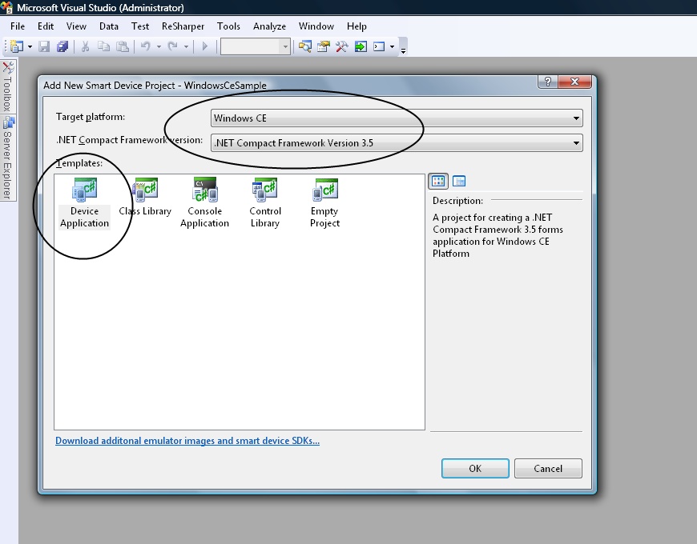Open the View menu
The width and height of the screenshot is (697, 544).
pyautogui.click(x=76, y=26)
